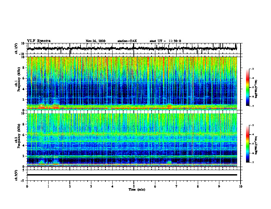Click the log(PSD) unit label beside ch.2 colorbar

pyautogui.click(x=256, y=145)
